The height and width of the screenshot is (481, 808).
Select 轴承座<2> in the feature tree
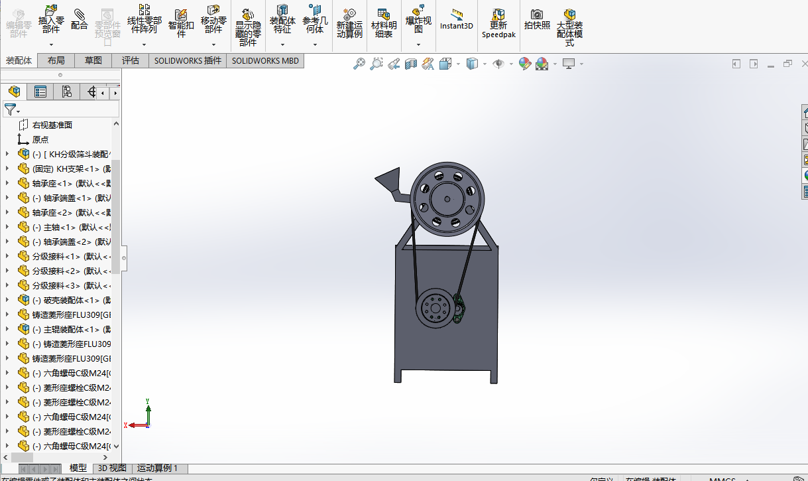(72, 212)
